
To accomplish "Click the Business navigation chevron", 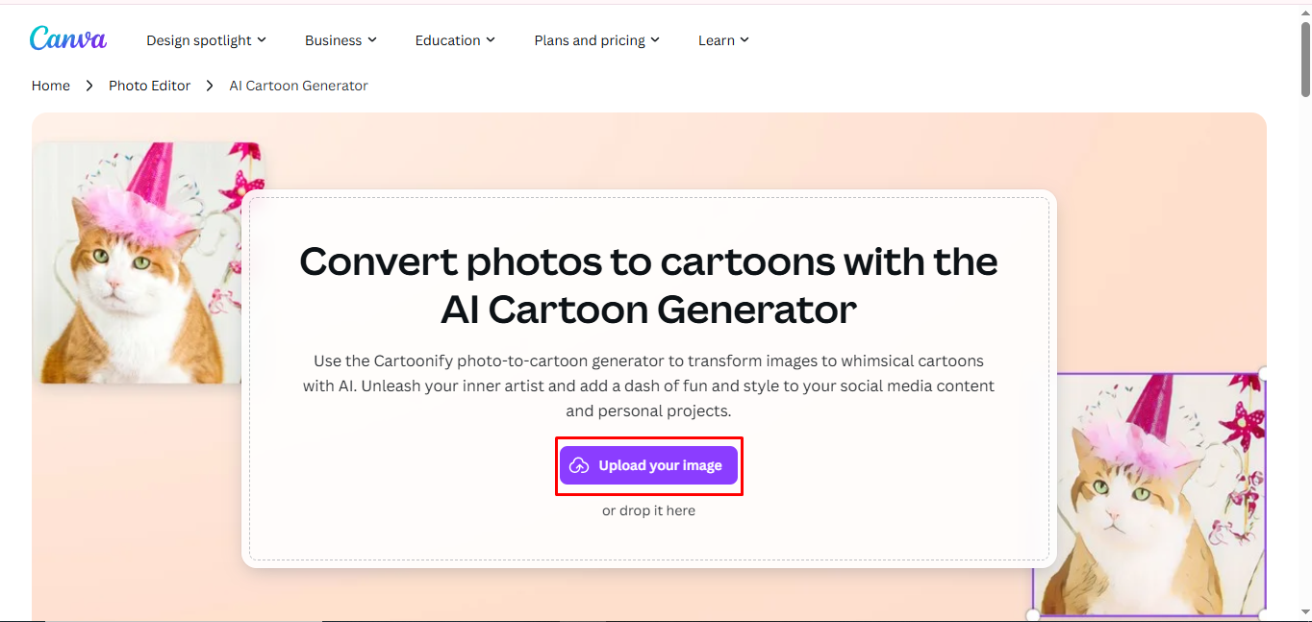I will click(x=373, y=40).
